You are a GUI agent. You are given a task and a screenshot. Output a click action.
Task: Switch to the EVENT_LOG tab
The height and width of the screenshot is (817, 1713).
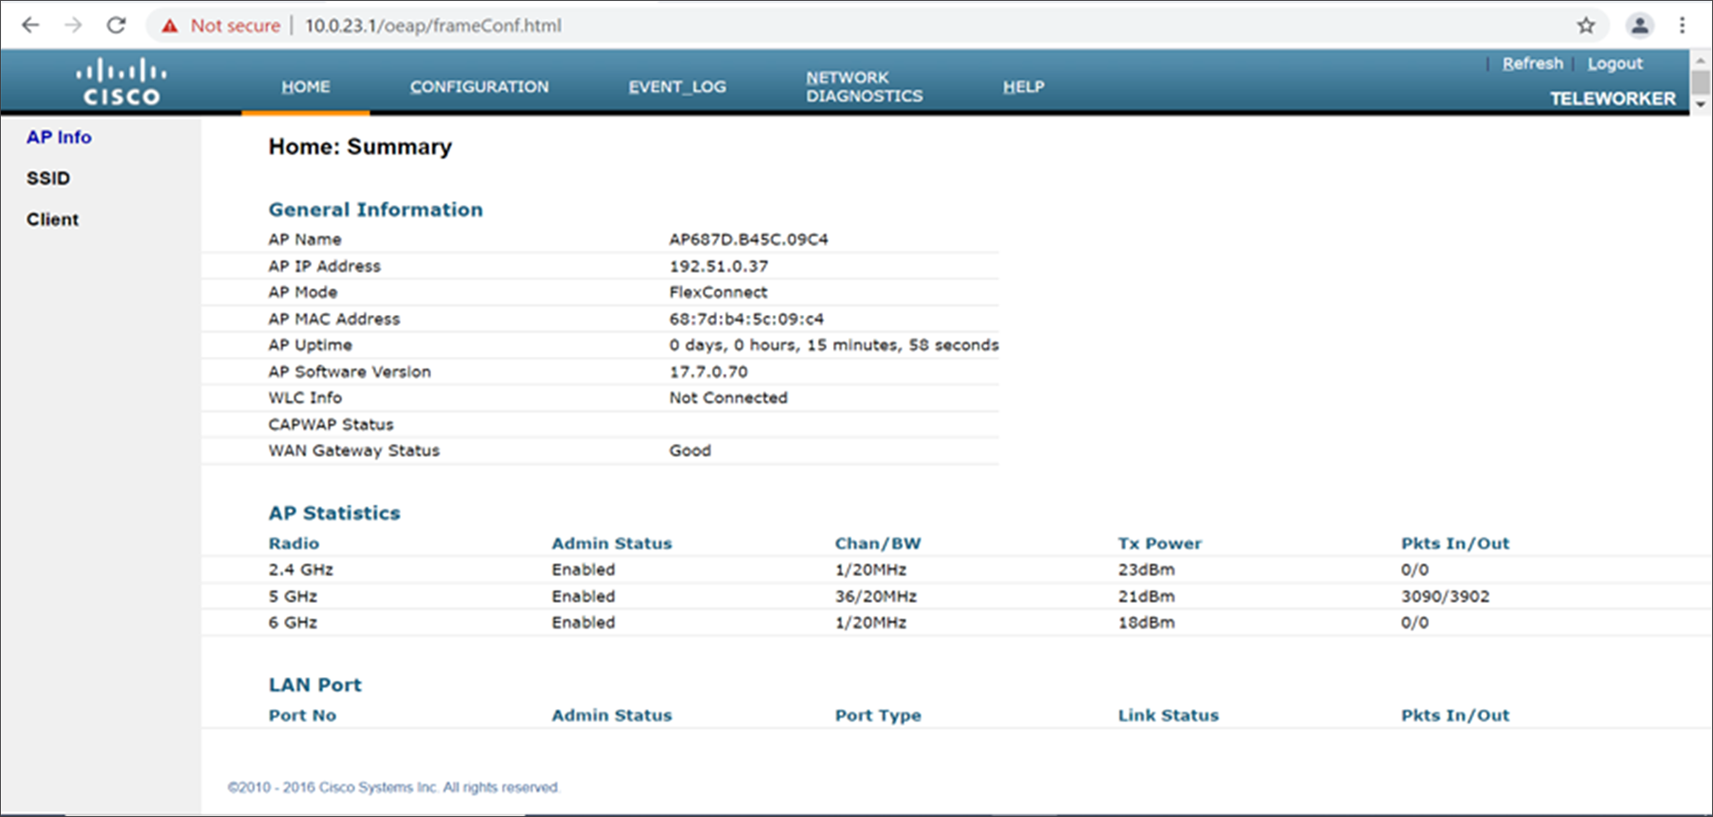tap(677, 86)
